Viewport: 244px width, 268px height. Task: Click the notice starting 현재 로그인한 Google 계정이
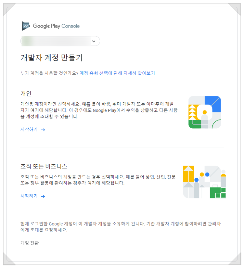pyautogui.click(x=121, y=227)
